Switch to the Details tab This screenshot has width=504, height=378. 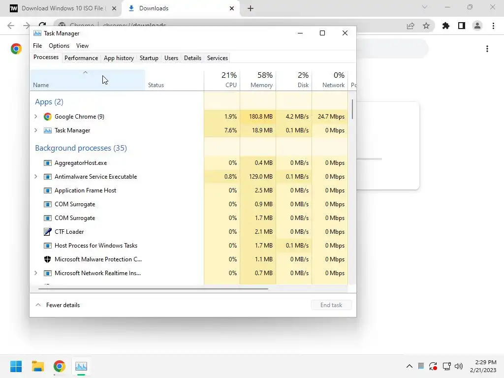(x=192, y=58)
